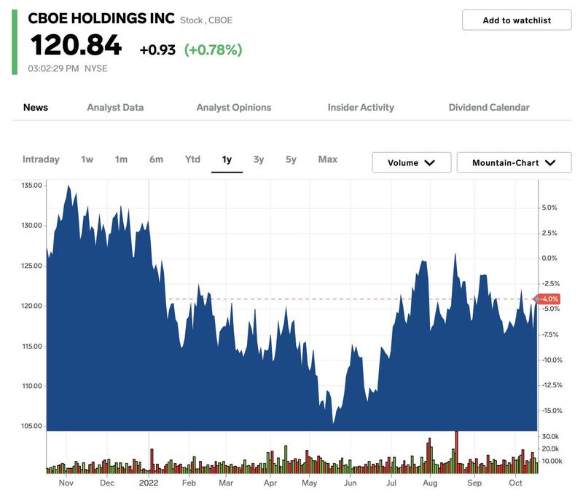Click the CBOE HOLDINGS INC title
Viewport: 583px width, 498px height.
(x=101, y=18)
